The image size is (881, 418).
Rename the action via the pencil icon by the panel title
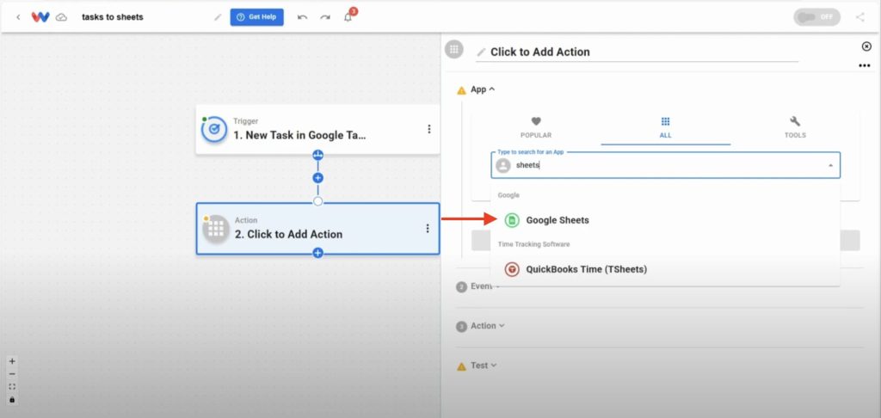[481, 52]
